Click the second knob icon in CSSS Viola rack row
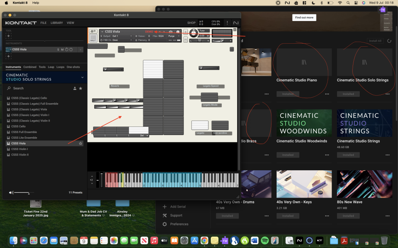The height and width of the screenshot is (248, 398). (71, 49)
